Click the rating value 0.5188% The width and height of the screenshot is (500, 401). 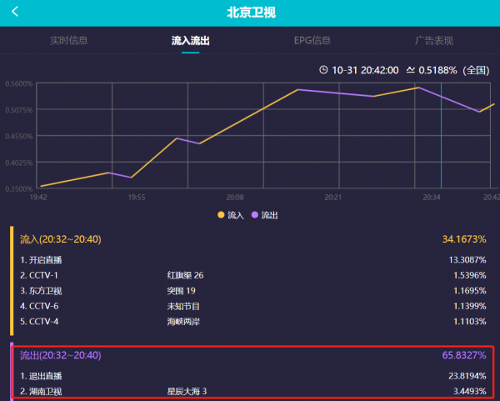437,70
